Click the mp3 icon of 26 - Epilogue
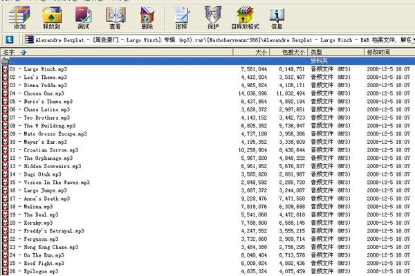 [x=5, y=271]
